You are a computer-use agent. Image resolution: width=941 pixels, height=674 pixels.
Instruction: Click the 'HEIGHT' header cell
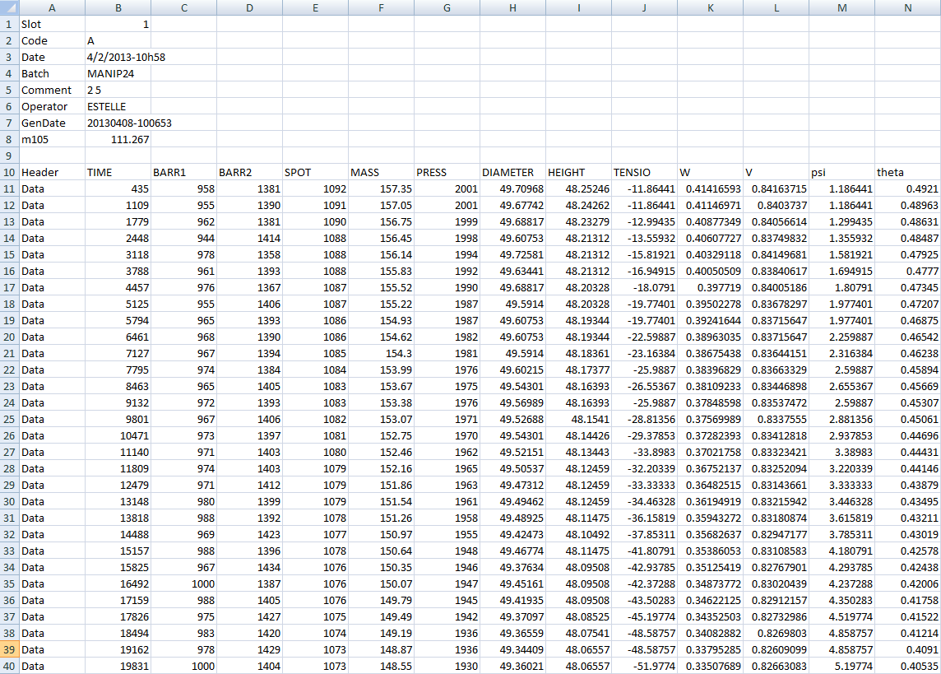tap(578, 172)
